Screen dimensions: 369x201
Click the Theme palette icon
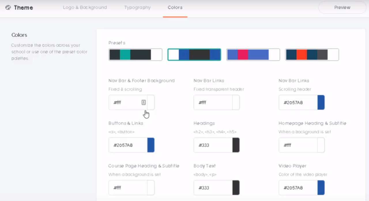(x=8, y=8)
